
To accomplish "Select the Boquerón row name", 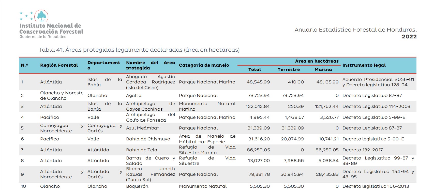I will 137,186.
